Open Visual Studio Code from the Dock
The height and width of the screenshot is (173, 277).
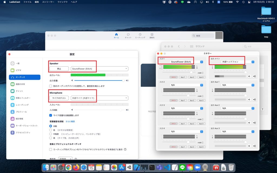[x=167, y=167]
